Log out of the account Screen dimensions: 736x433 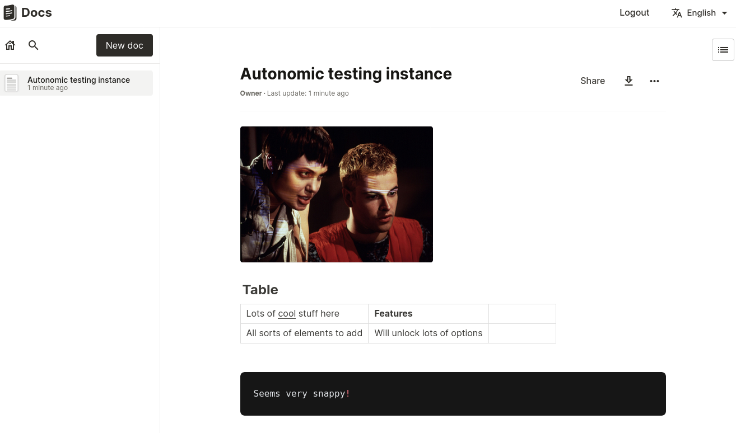tap(634, 13)
